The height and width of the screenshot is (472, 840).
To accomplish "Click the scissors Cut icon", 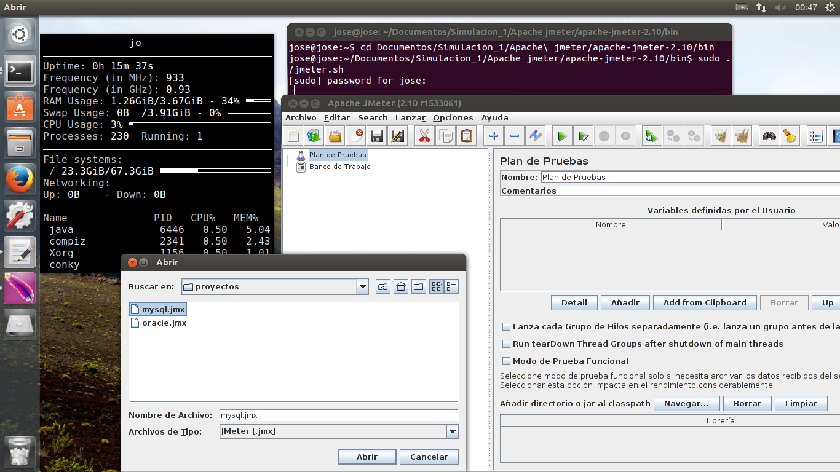I will 424,136.
